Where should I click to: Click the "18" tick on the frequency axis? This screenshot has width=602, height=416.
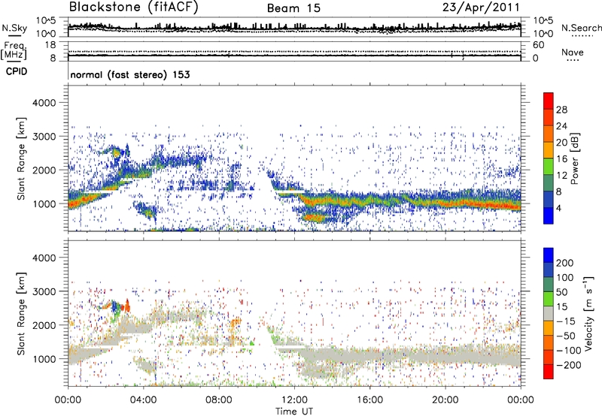tap(50, 45)
